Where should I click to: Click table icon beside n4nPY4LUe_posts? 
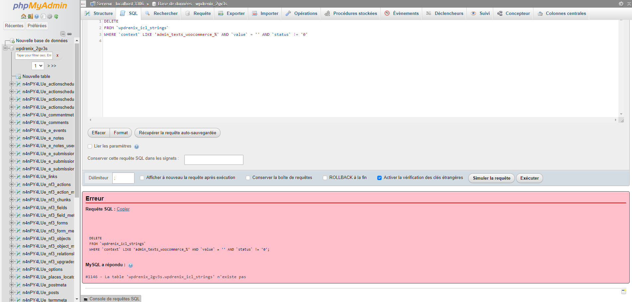pos(19,293)
